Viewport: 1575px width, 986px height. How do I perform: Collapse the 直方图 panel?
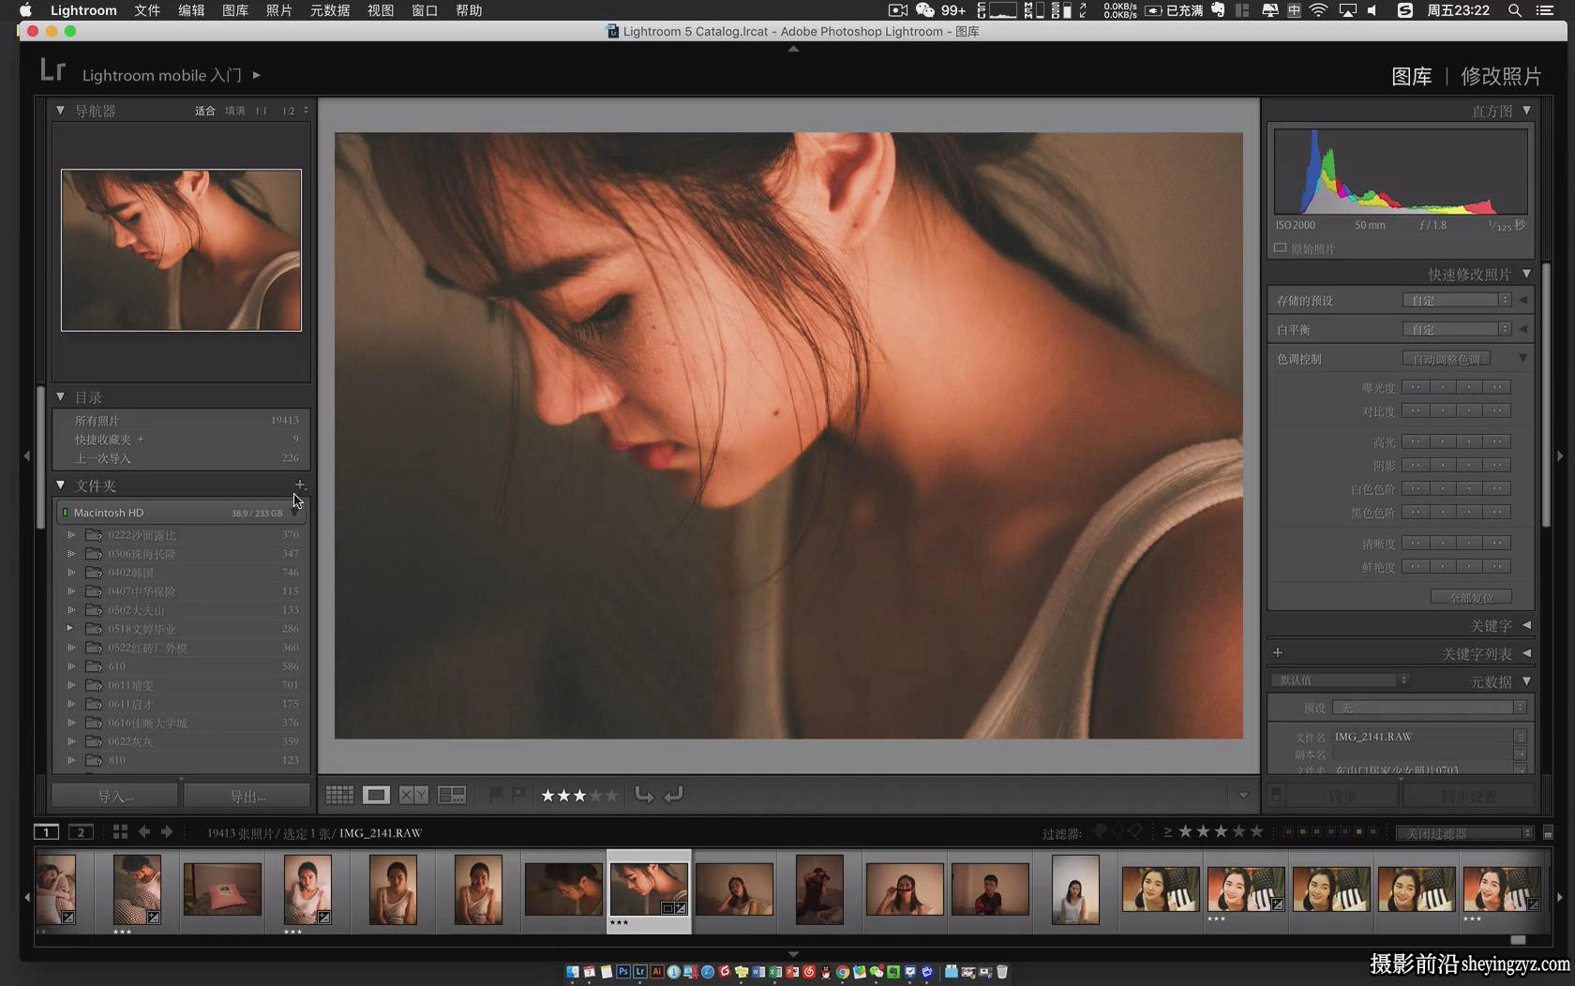pos(1527,111)
